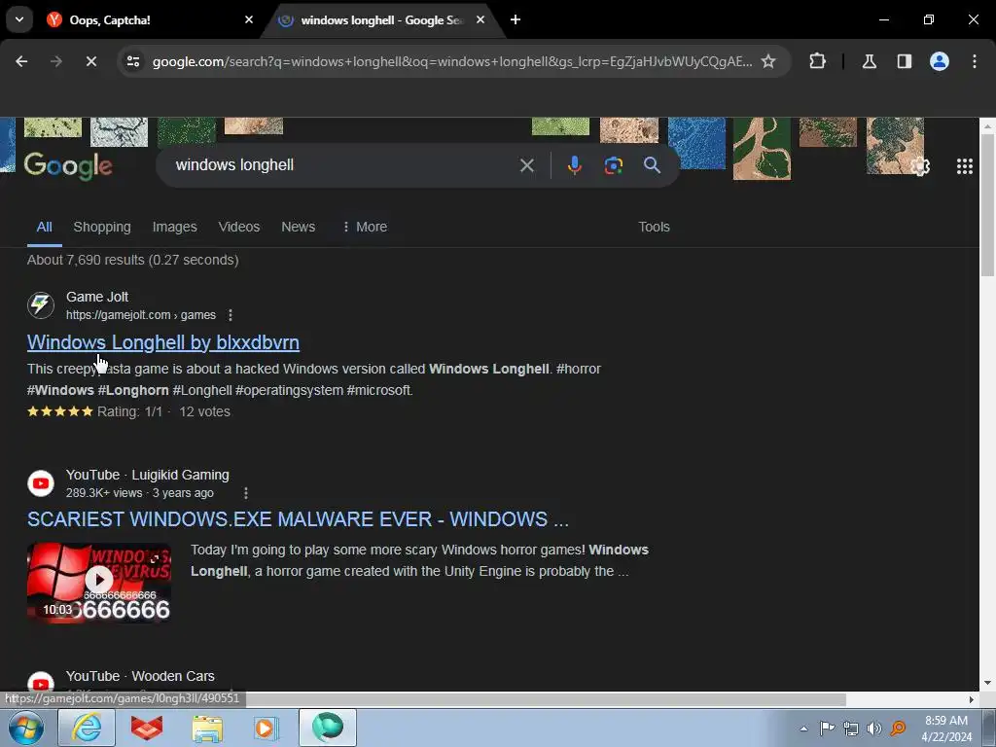Viewport: 996px width, 747px height.
Task: Open the Windows Start menu
Action: [26, 728]
